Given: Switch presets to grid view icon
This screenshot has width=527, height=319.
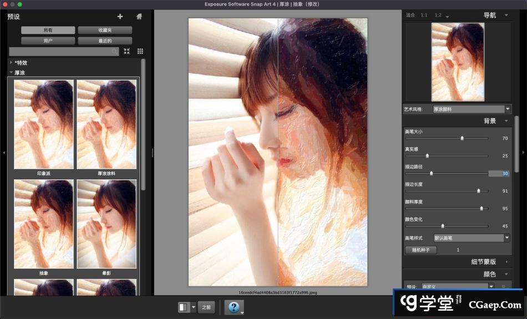Looking at the screenshot, I should click(140, 51).
